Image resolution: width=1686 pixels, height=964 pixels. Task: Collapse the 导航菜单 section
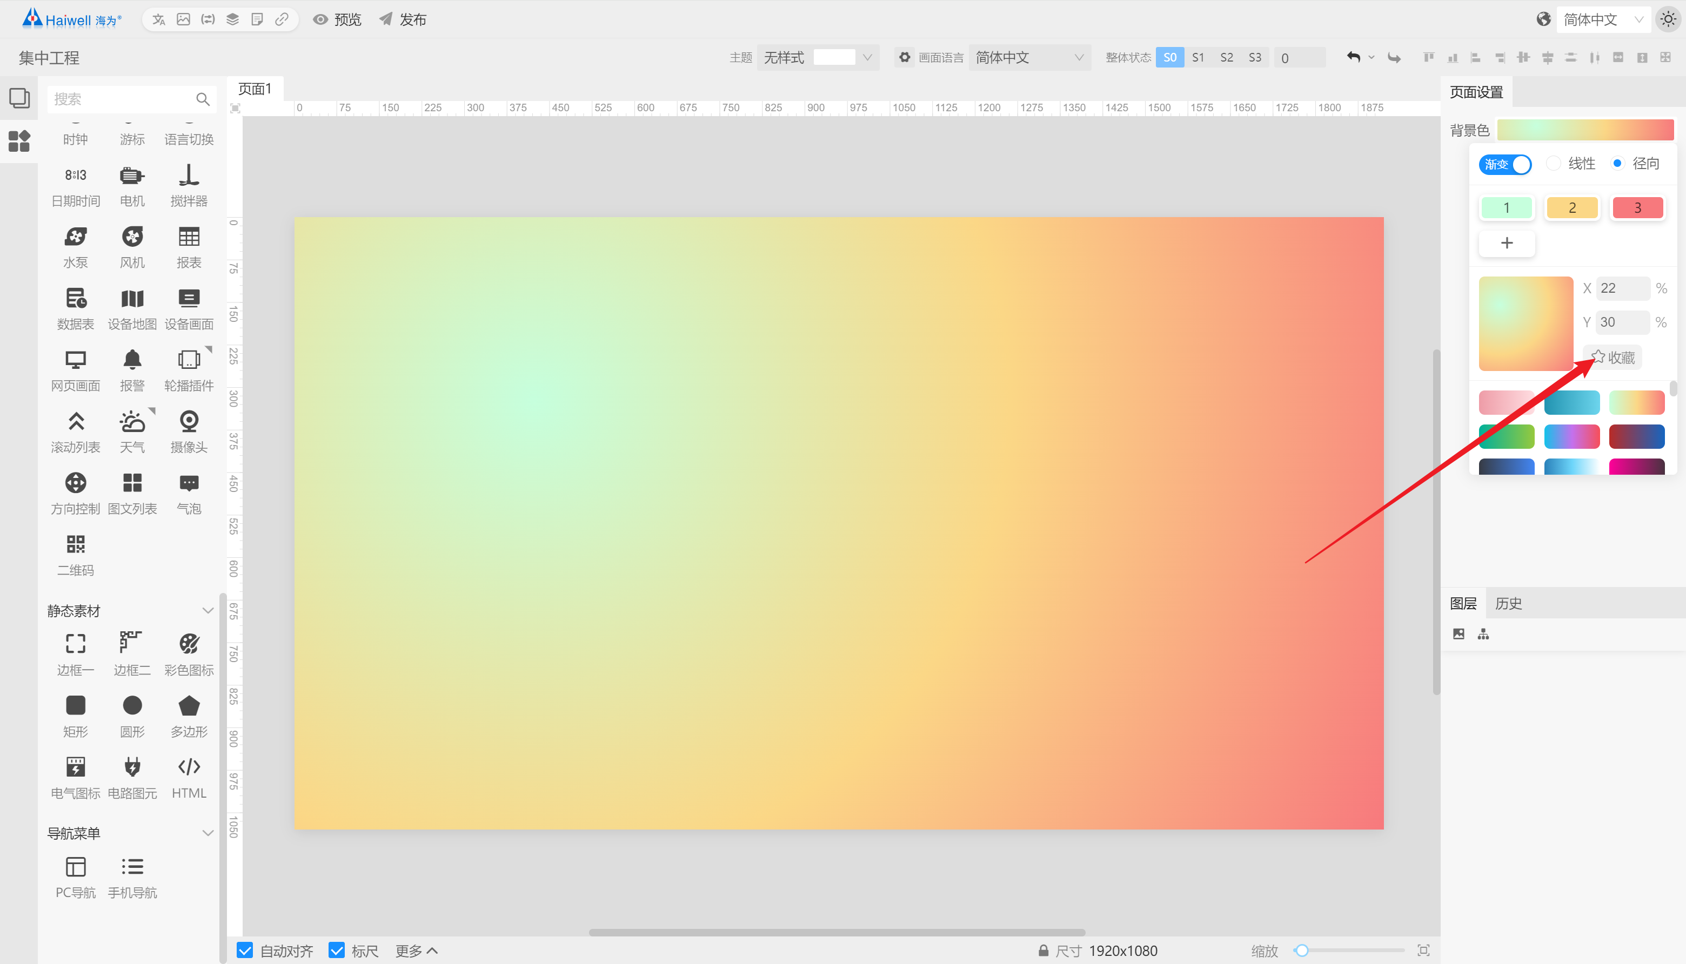(208, 833)
